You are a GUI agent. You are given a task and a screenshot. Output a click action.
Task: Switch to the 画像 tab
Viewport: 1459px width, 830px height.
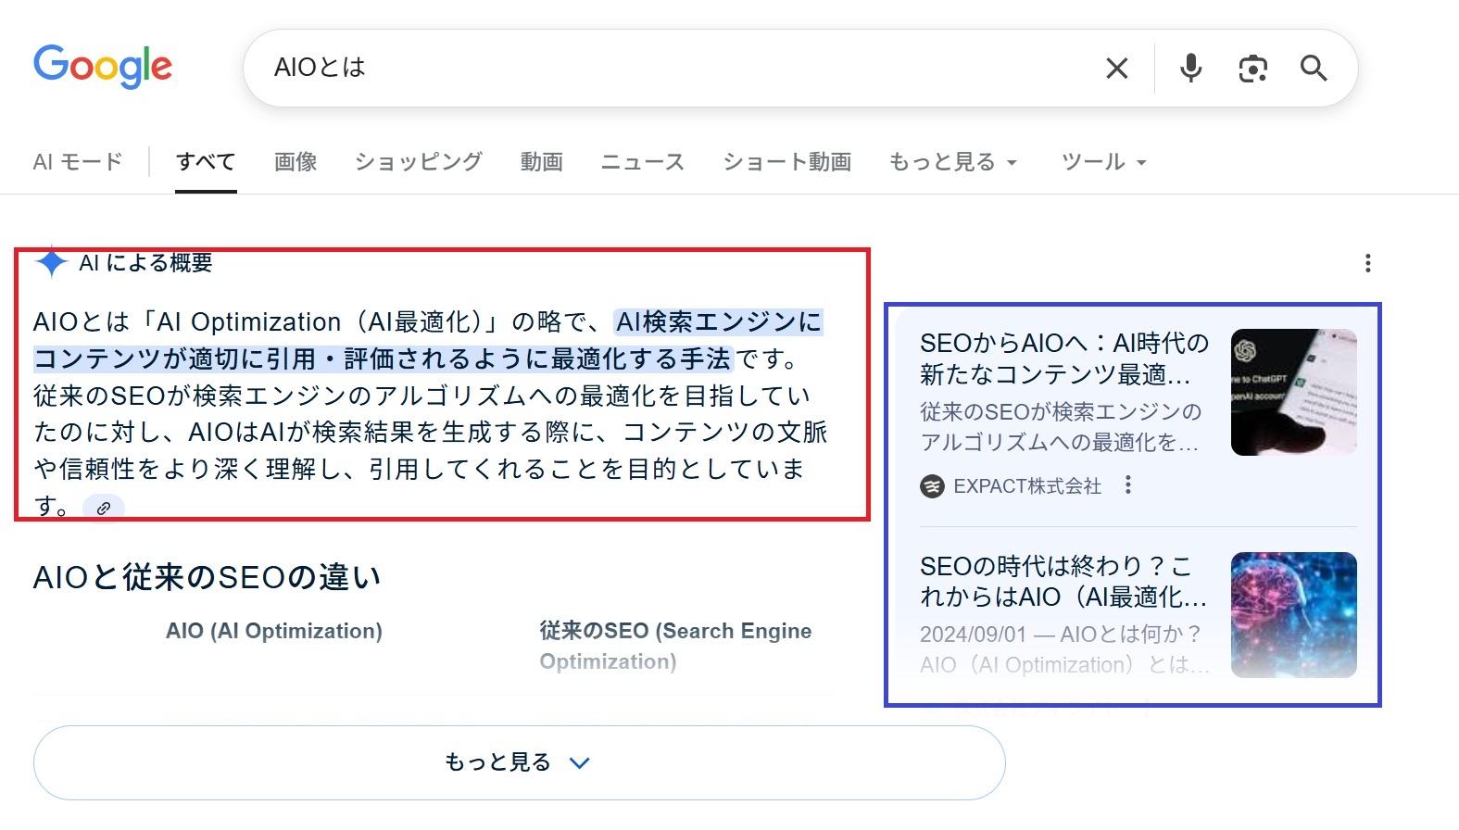[x=296, y=162]
